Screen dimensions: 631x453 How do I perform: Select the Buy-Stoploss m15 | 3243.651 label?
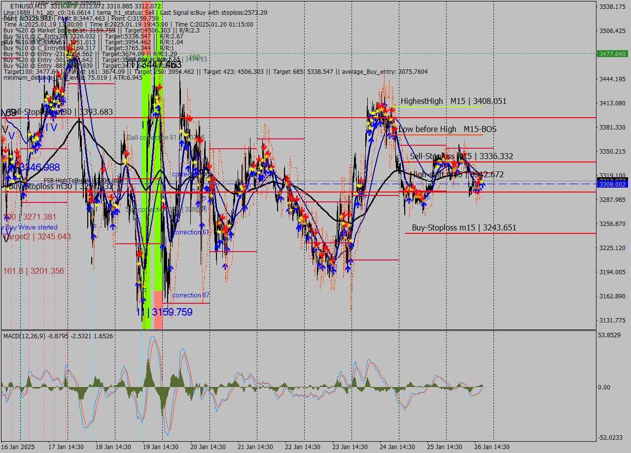(x=464, y=227)
